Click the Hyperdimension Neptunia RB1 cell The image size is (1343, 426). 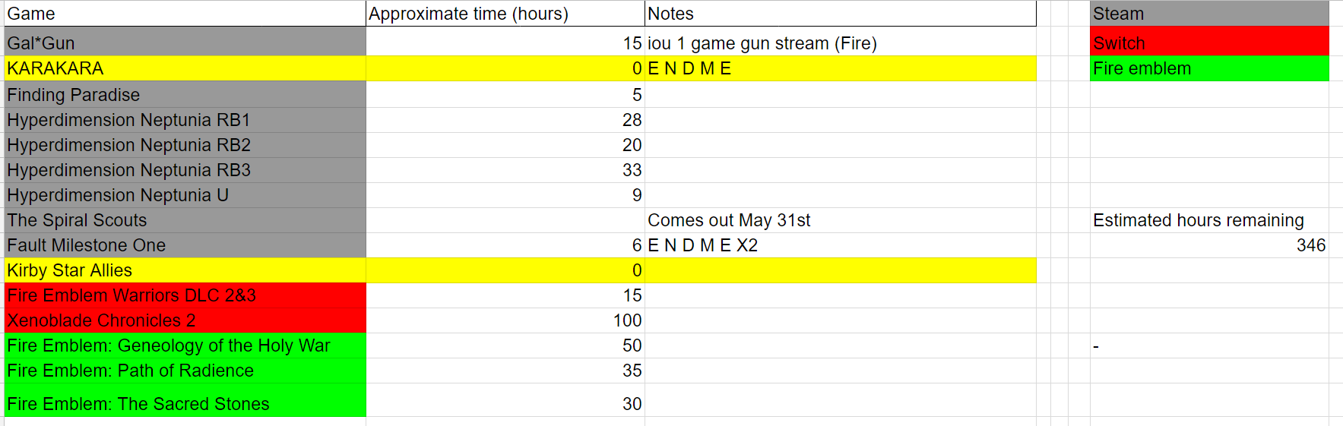185,120
